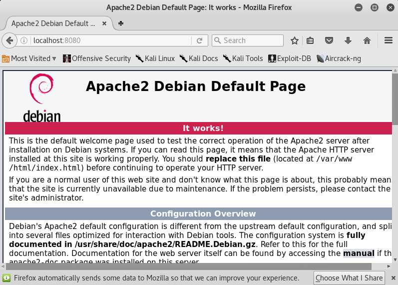
Task: Open a new tab with plus icon
Action: point(121,23)
